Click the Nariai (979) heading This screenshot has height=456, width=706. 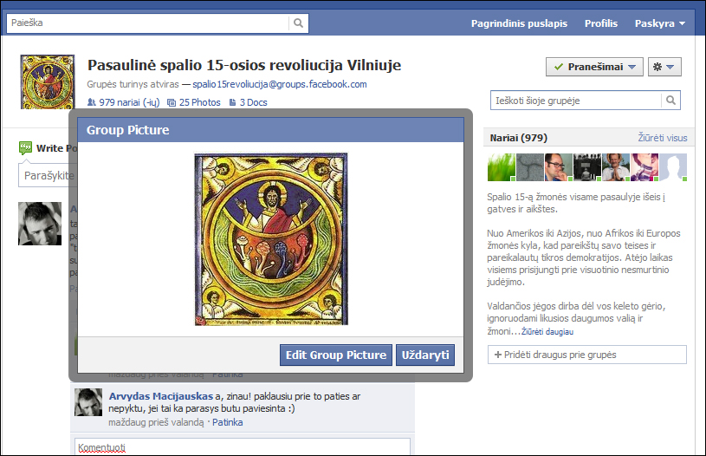pyautogui.click(x=518, y=138)
